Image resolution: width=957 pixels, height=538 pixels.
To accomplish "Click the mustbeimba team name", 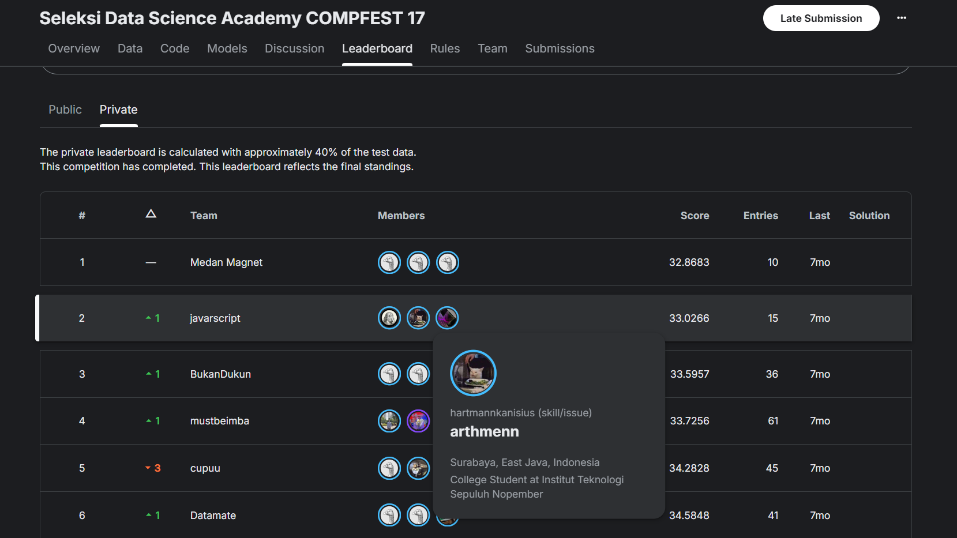I will pyautogui.click(x=220, y=421).
